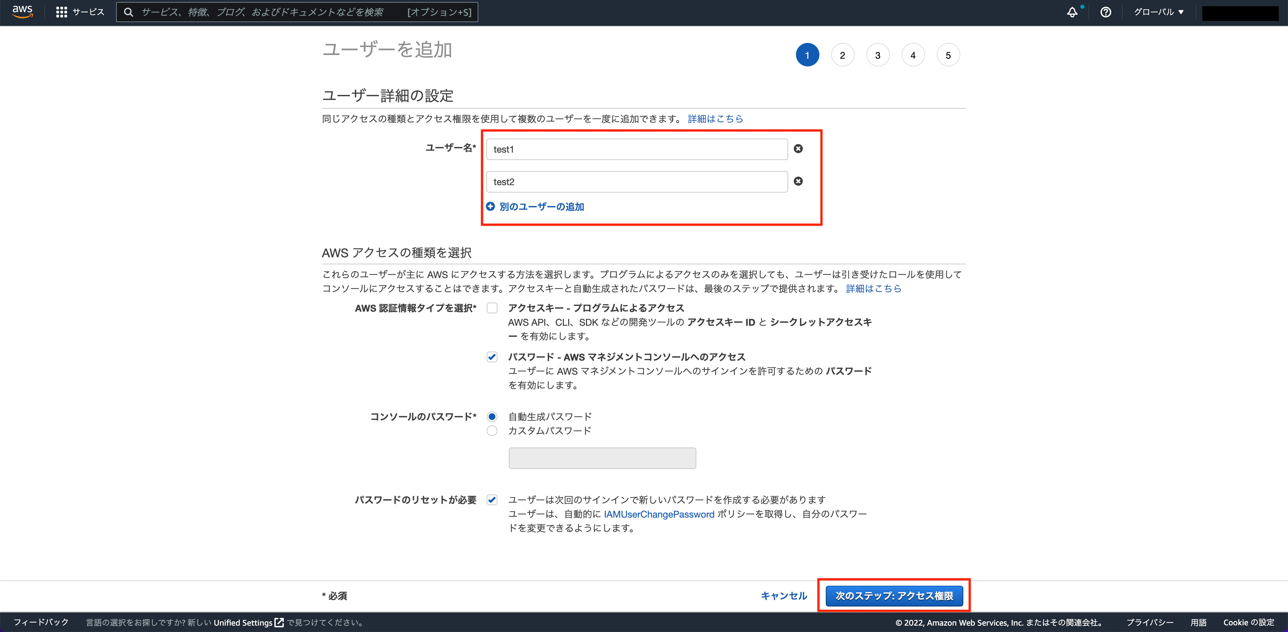Screen dimensions: 1288x632
Task: Click the AWS logo home icon
Action: pos(22,12)
